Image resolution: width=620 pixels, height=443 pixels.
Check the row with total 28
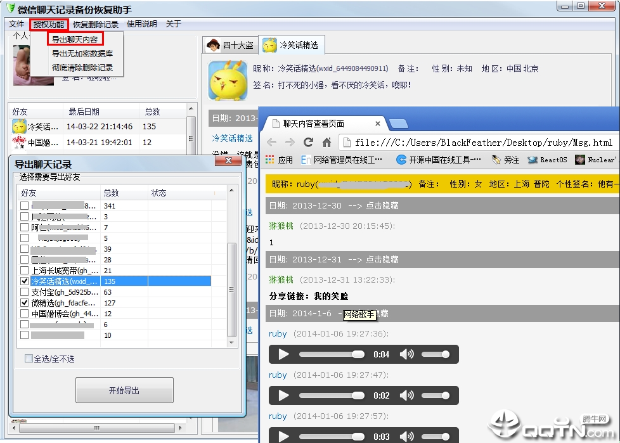[x=25, y=260]
